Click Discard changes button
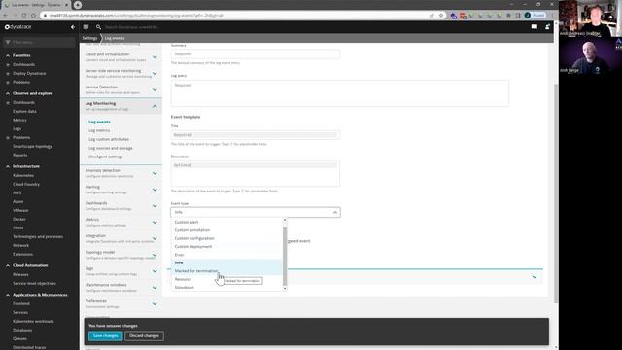The width and height of the screenshot is (622, 350). [144, 336]
